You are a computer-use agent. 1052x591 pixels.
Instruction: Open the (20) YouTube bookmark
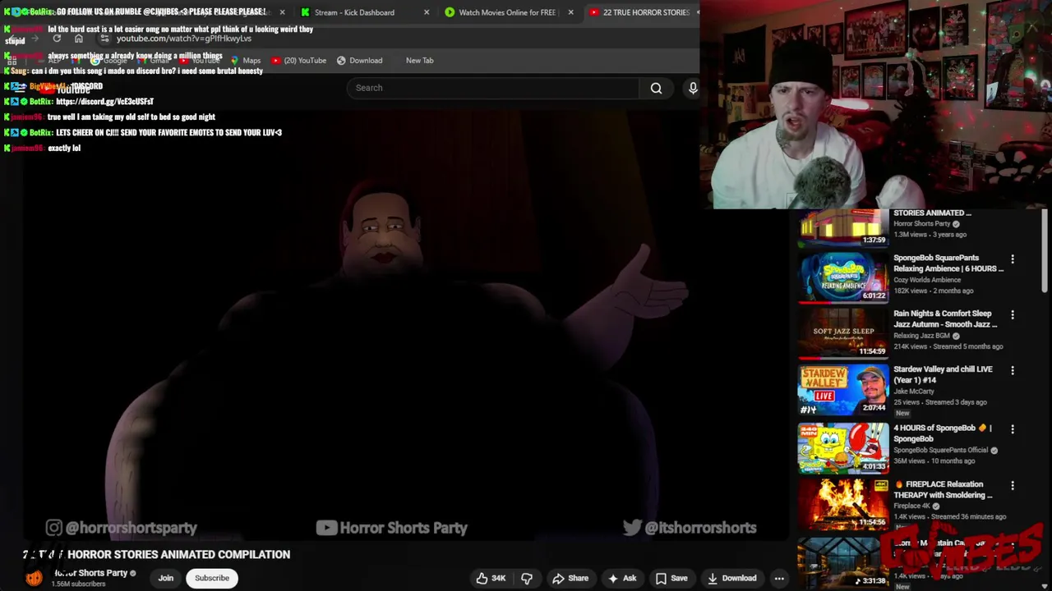tap(299, 60)
